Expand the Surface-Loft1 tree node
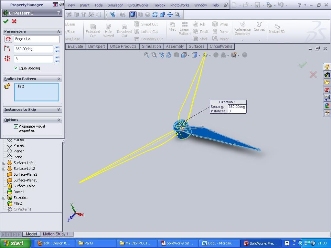331x248 pixels. coord(4,163)
